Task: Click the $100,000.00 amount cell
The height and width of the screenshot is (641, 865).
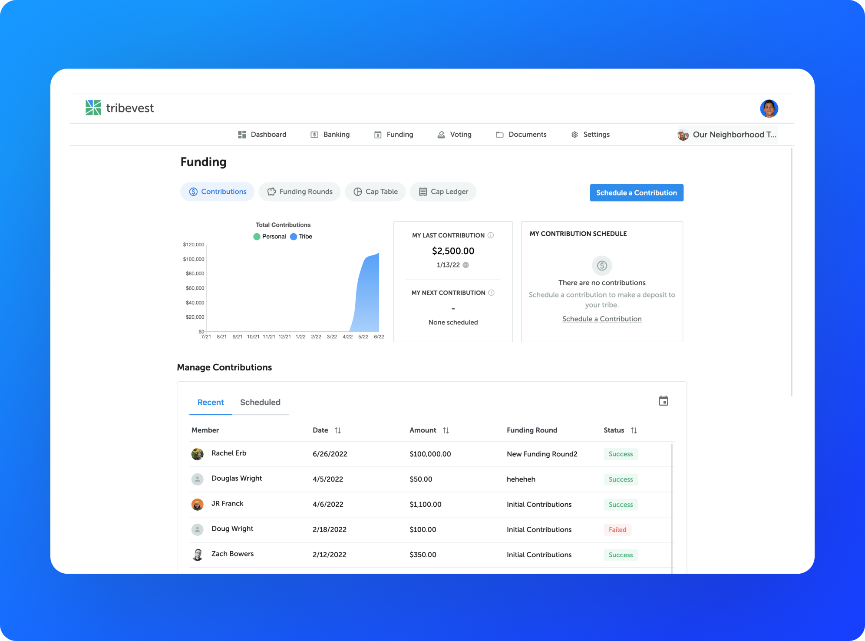Action: 430,454
